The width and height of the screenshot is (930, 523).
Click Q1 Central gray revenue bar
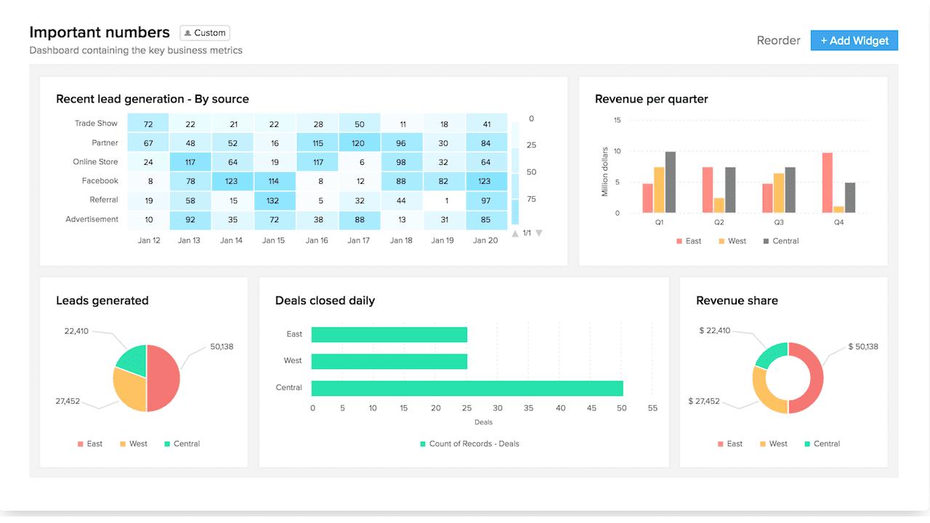(x=670, y=182)
